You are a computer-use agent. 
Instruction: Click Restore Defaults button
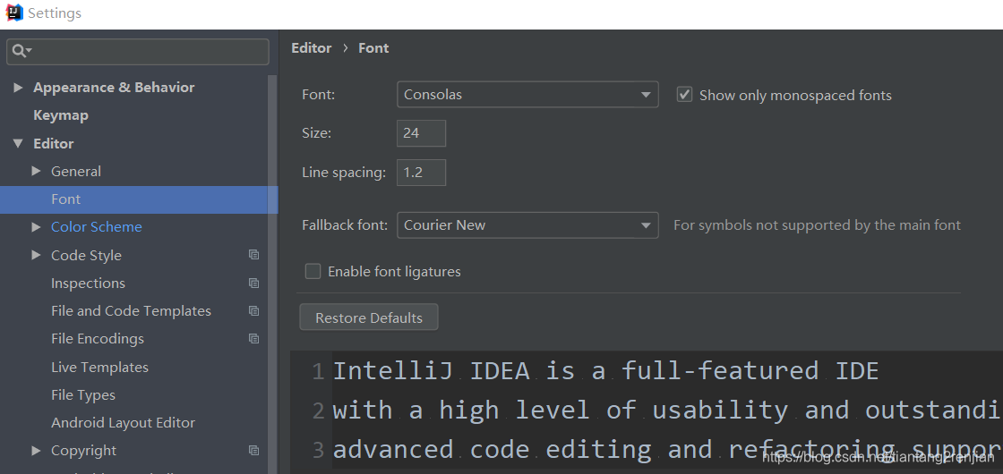[x=369, y=317]
